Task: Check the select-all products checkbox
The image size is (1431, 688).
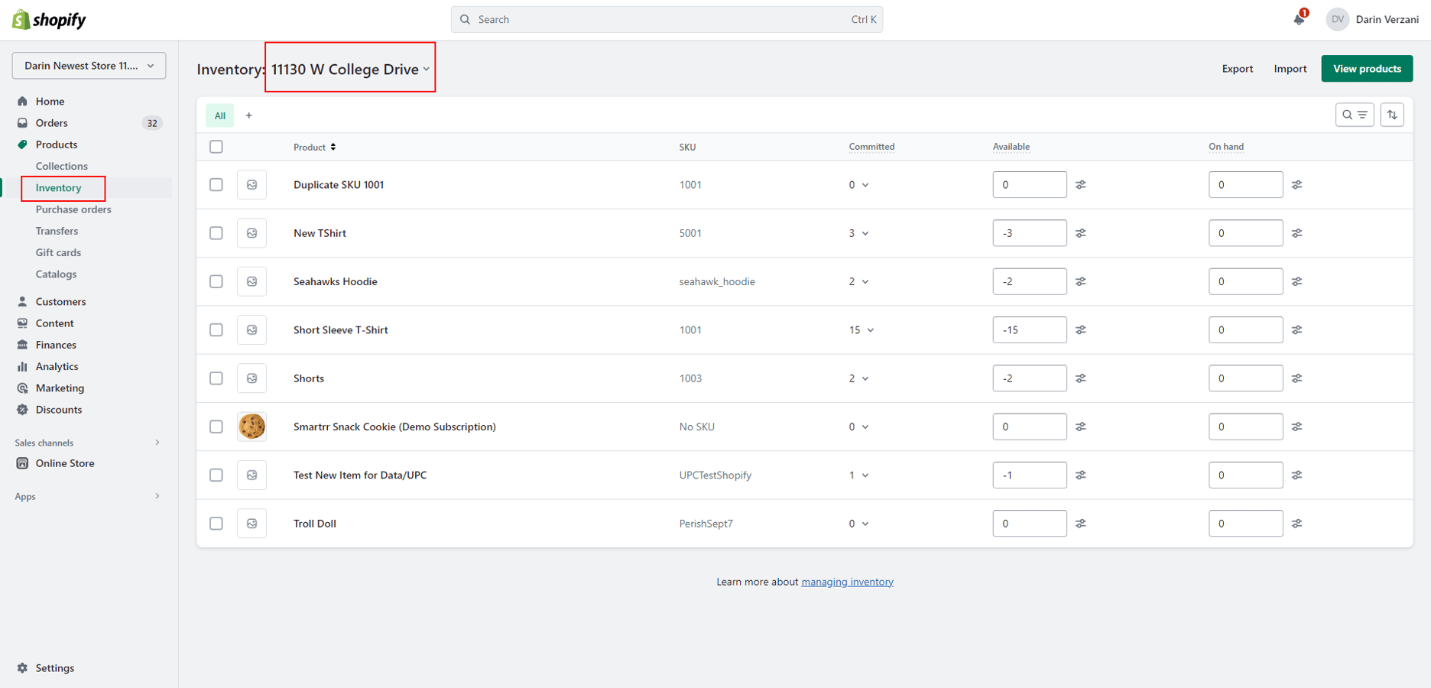Action: click(216, 146)
